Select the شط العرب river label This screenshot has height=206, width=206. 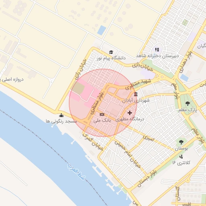tap(76, 171)
